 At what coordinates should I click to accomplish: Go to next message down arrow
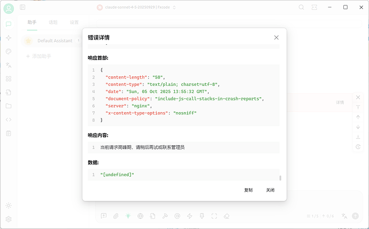coord(358,127)
